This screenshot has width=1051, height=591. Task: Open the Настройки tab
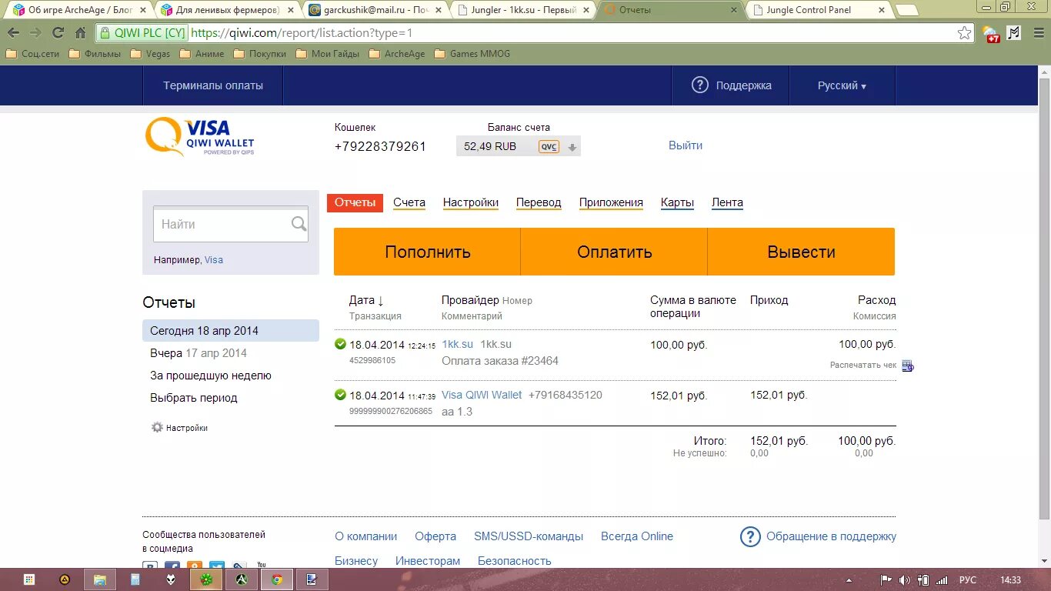tap(471, 202)
